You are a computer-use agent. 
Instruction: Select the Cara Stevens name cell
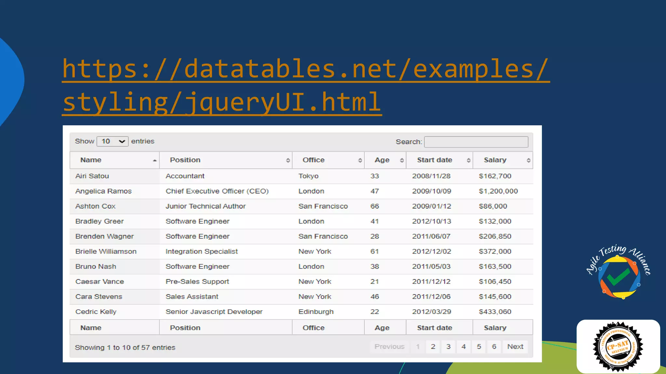(114, 297)
